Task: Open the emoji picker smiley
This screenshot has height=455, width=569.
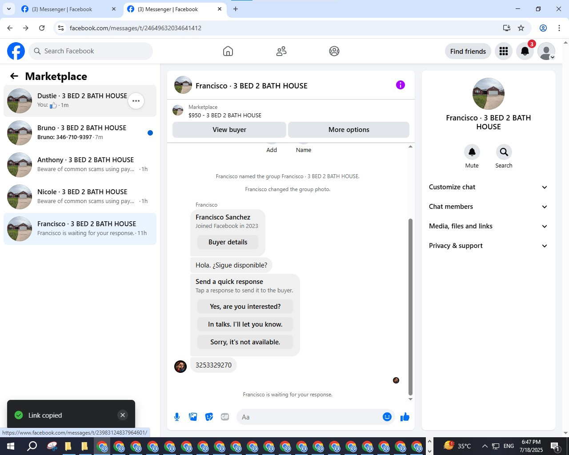Action: [387, 417]
